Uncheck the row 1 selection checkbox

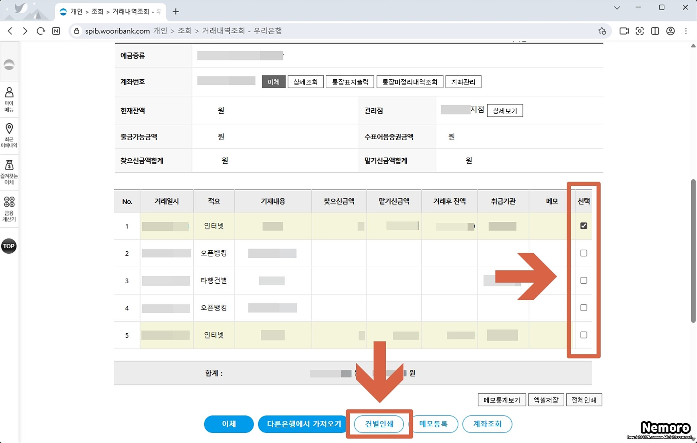click(x=583, y=226)
